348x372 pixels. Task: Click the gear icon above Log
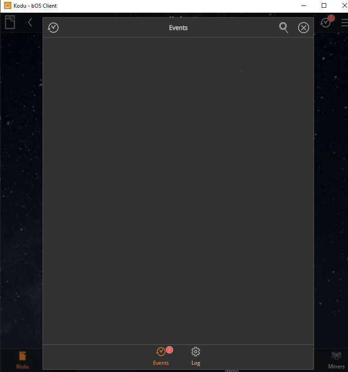pyautogui.click(x=196, y=352)
